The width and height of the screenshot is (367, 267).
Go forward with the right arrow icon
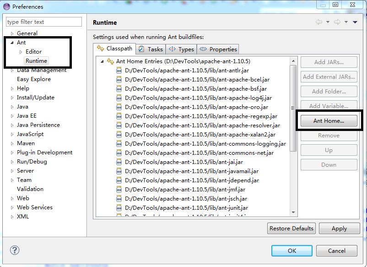coord(337,22)
